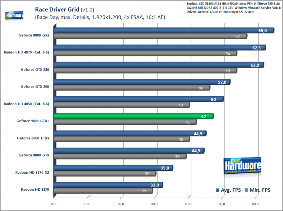Click the 46 minimum FPS value
This screenshot has width=283, height=211.
point(201,88)
